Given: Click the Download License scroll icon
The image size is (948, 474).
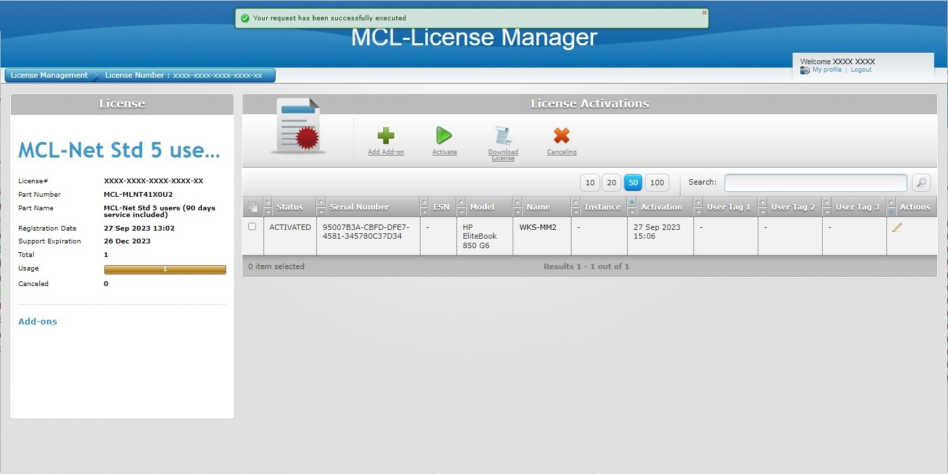Looking at the screenshot, I should pos(502,135).
